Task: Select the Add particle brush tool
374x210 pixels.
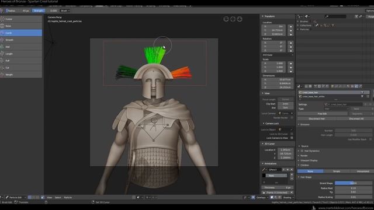Action: [x=21, y=47]
